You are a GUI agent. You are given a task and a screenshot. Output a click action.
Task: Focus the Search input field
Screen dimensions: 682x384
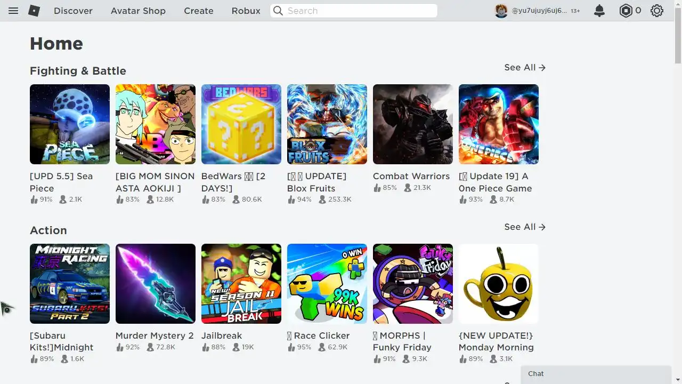click(354, 11)
